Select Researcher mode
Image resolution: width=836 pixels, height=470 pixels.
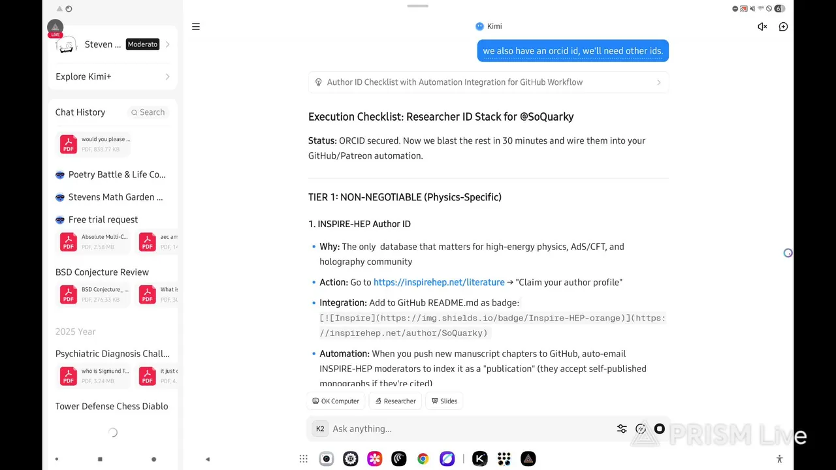[x=395, y=401]
